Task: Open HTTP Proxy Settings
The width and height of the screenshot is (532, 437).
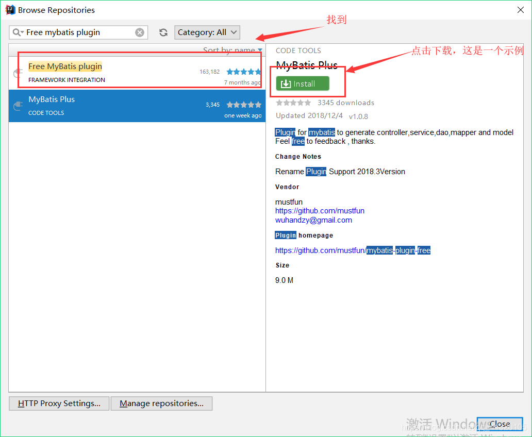Action: tap(59, 404)
